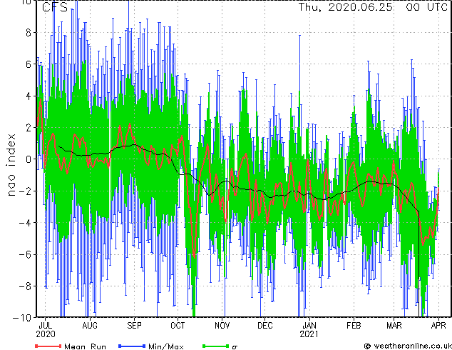452x350 pixels.
Task: Click the MAR month label
Action: (x=394, y=326)
